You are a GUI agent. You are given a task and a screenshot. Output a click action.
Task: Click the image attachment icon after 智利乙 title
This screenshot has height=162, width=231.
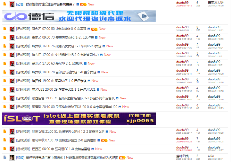(x=89, y=29)
